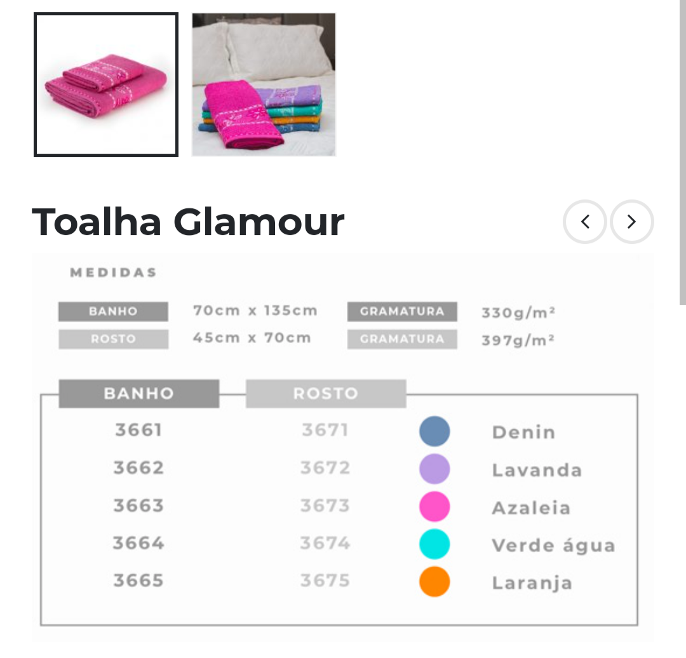Click the Lavanda purple color swatch
The image size is (686, 658).
click(434, 469)
